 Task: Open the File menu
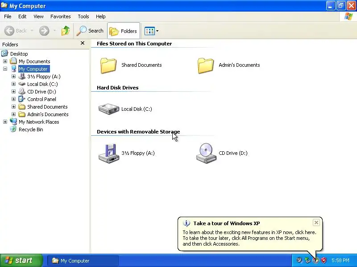click(x=8, y=16)
